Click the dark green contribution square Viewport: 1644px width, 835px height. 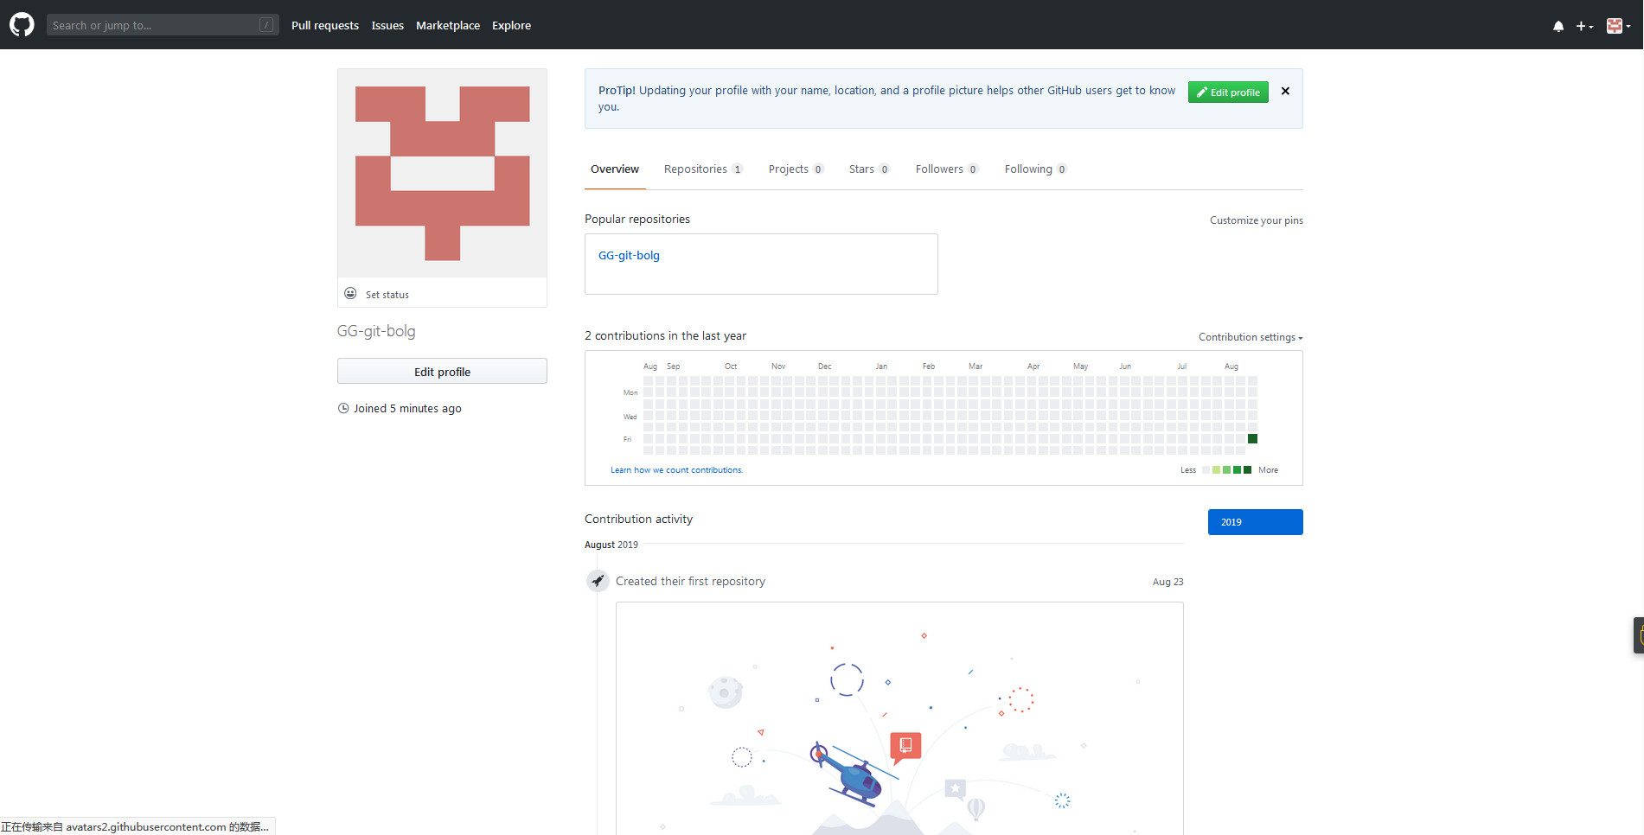(1252, 439)
